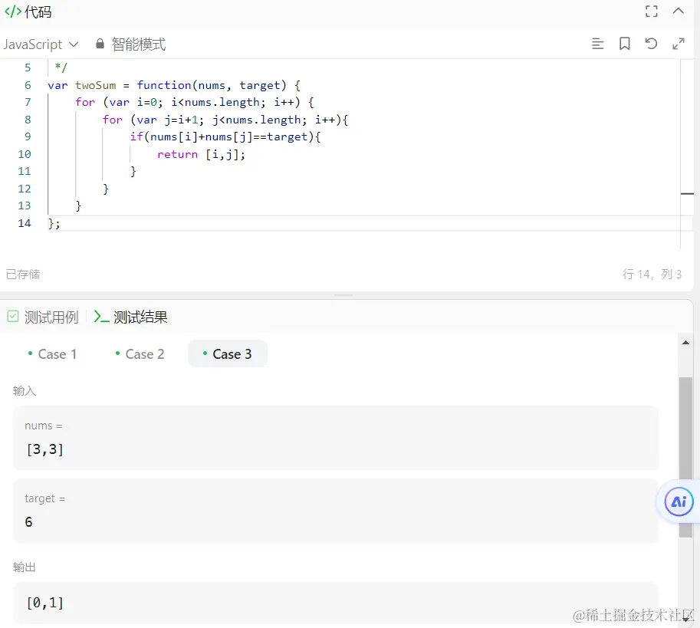Open the floating Ai assistant button
This screenshot has height=628, width=700.
tap(679, 501)
